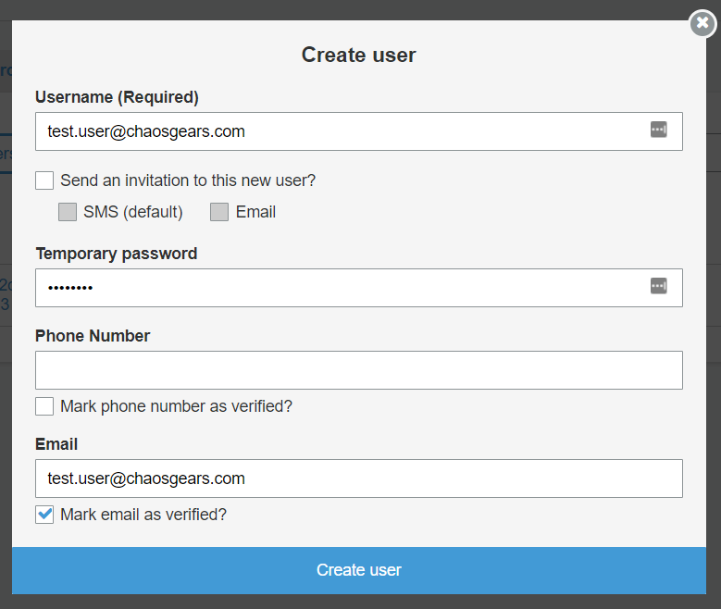Tick the SMS (default) checkbox
This screenshot has width=721, height=609.
[x=68, y=212]
